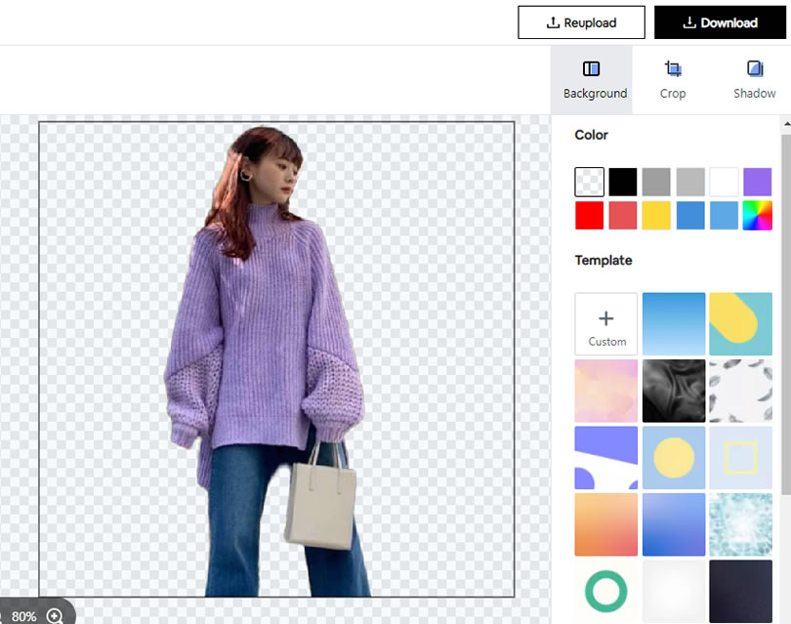
Task: Click the Reupload button
Action: 581,22
